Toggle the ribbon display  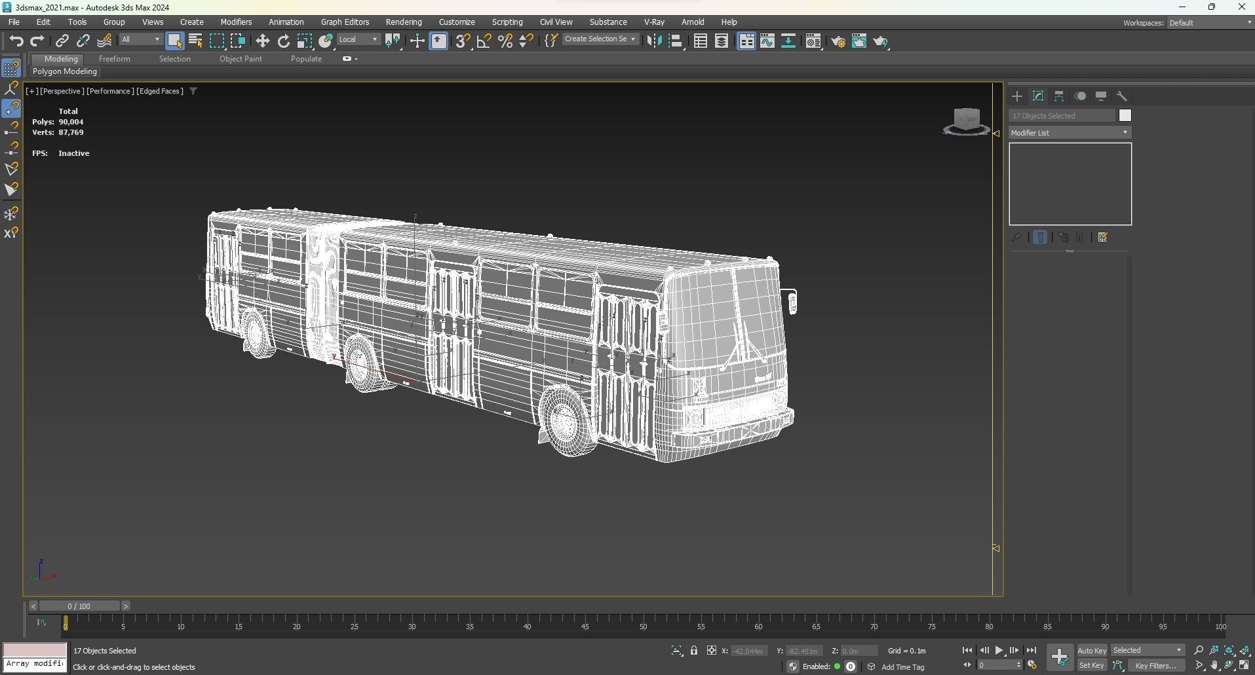tap(746, 41)
